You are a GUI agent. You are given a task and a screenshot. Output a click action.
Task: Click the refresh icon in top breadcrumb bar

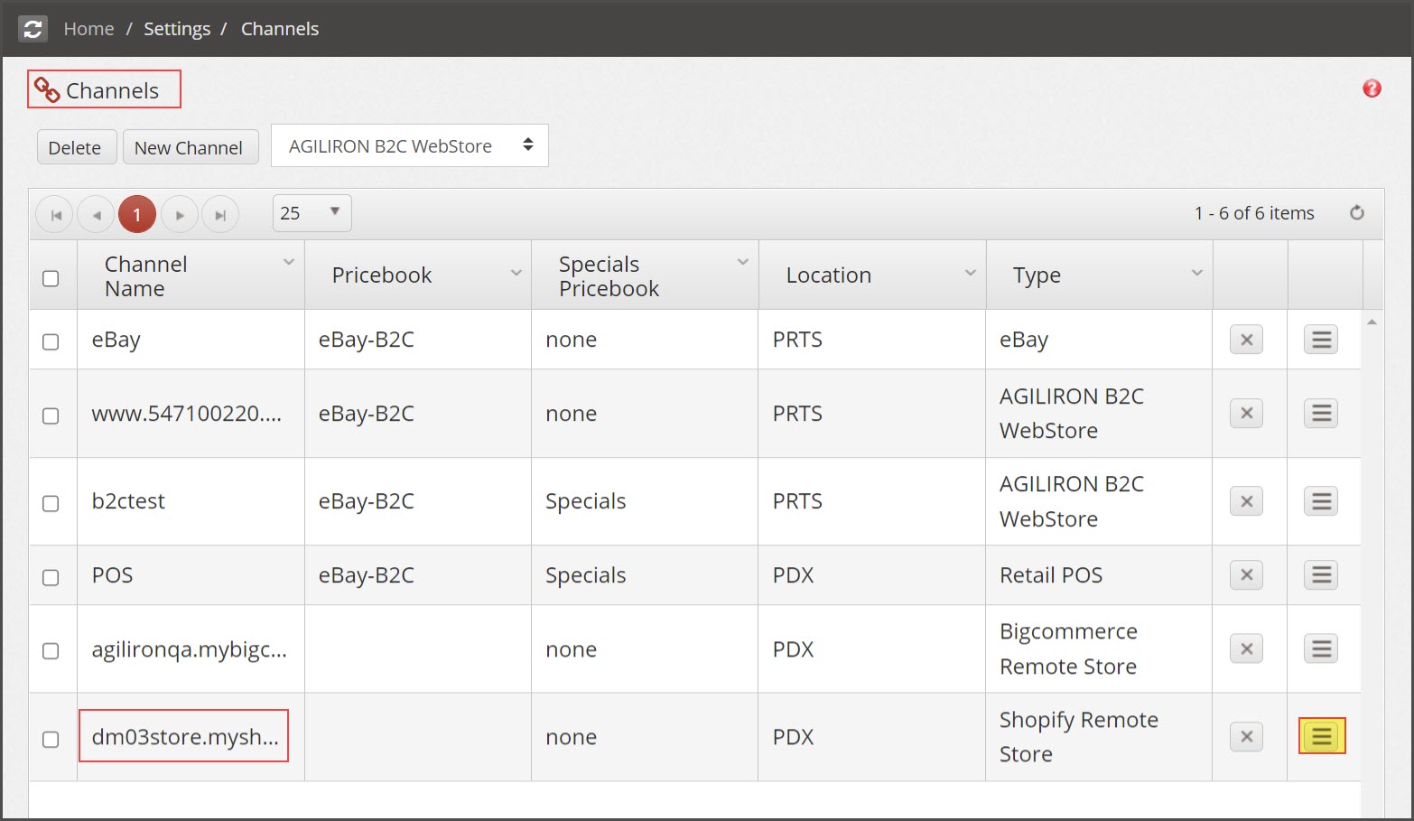click(33, 29)
